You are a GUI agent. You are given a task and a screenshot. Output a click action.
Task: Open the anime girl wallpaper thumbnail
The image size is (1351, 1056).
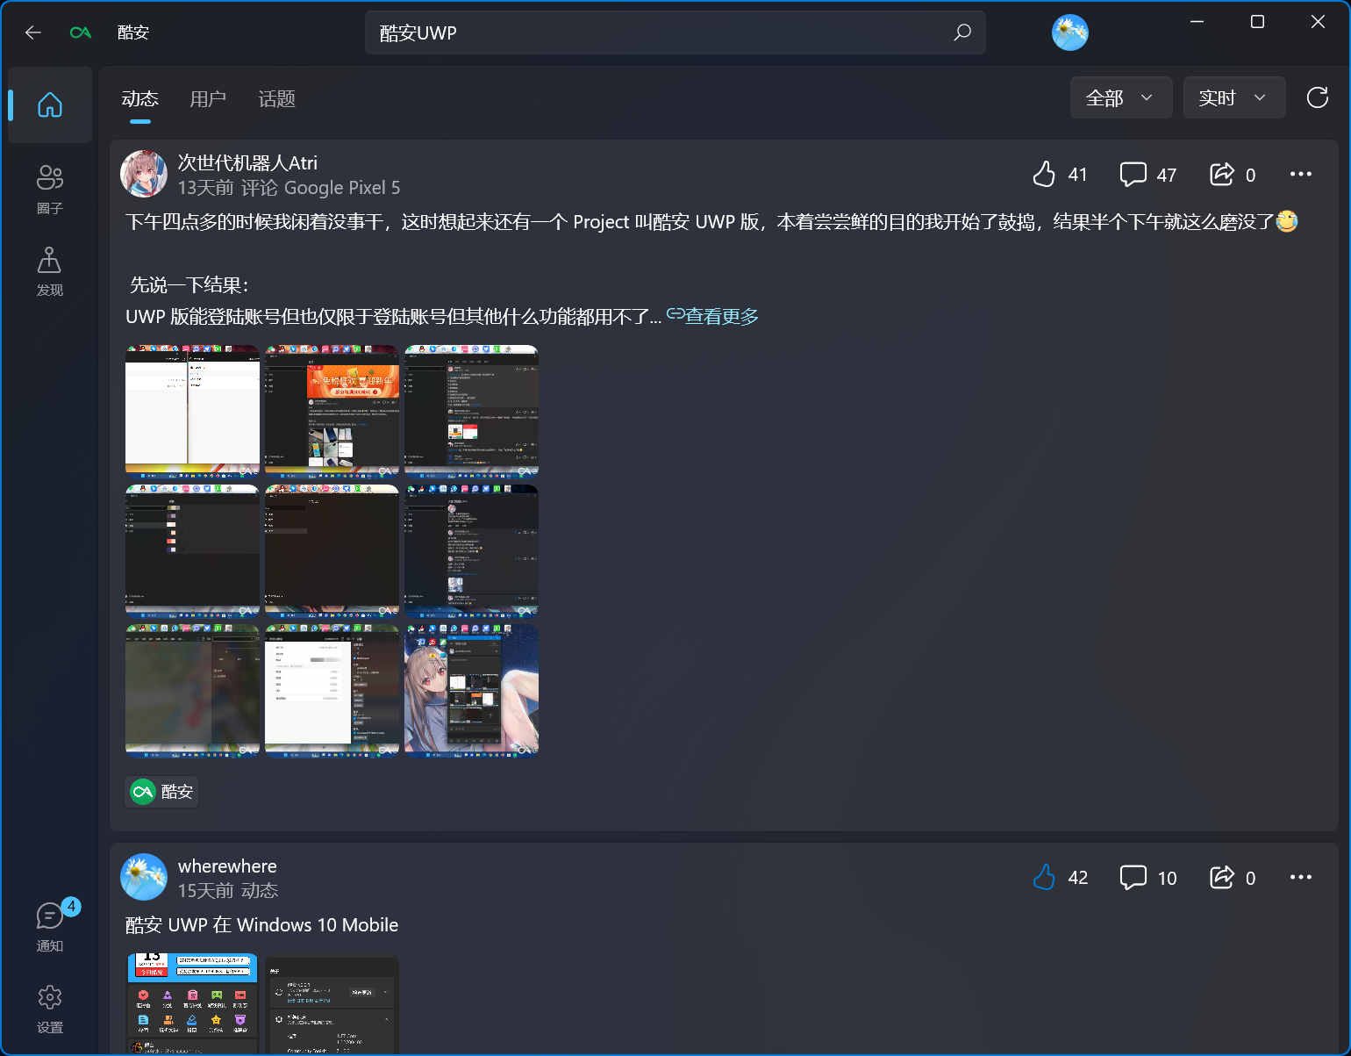click(472, 690)
